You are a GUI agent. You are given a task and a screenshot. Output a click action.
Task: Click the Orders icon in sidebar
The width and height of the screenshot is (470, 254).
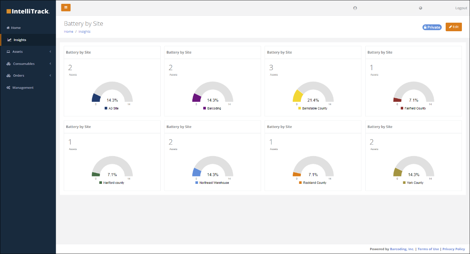pos(8,76)
